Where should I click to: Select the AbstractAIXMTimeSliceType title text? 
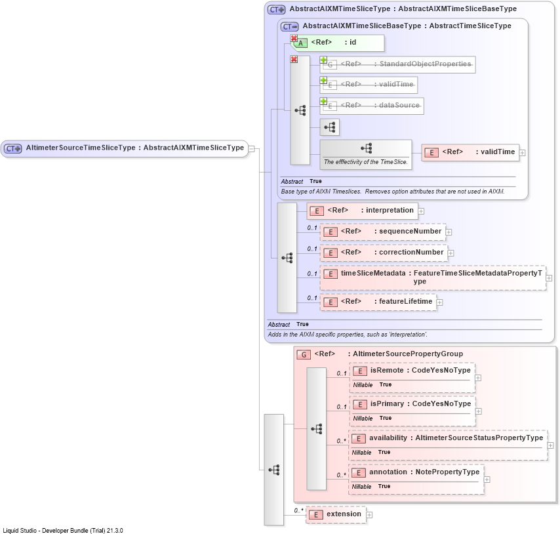(403, 9)
